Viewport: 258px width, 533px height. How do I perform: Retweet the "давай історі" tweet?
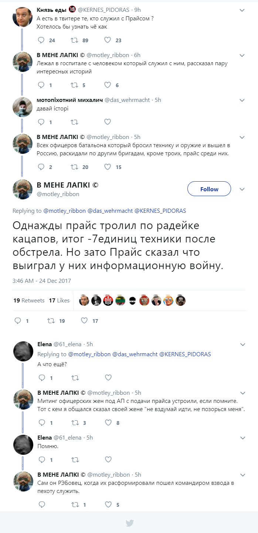point(74,122)
